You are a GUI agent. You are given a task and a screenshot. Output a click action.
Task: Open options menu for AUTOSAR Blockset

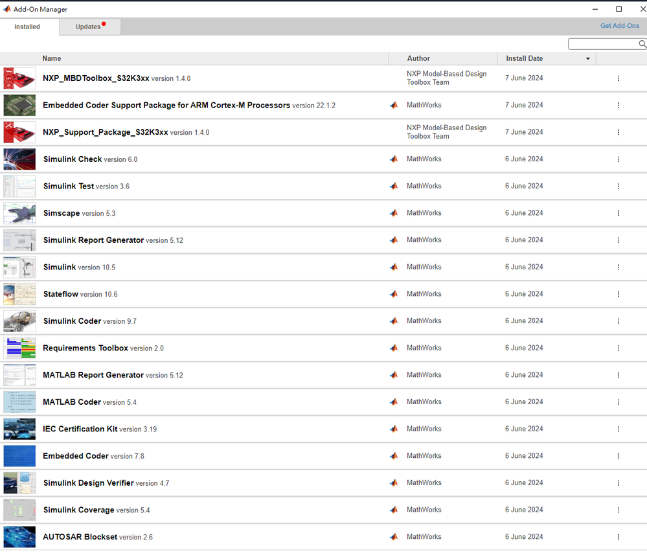[x=618, y=537]
